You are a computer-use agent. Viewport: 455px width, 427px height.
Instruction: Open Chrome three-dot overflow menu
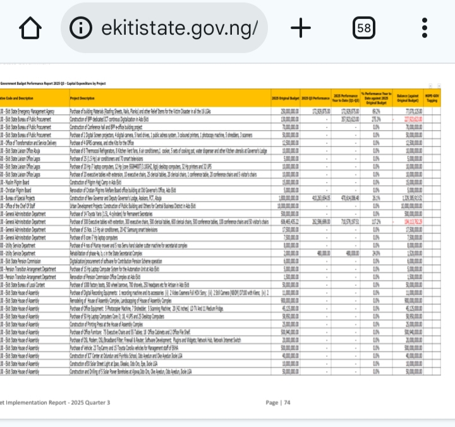pos(425,28)
